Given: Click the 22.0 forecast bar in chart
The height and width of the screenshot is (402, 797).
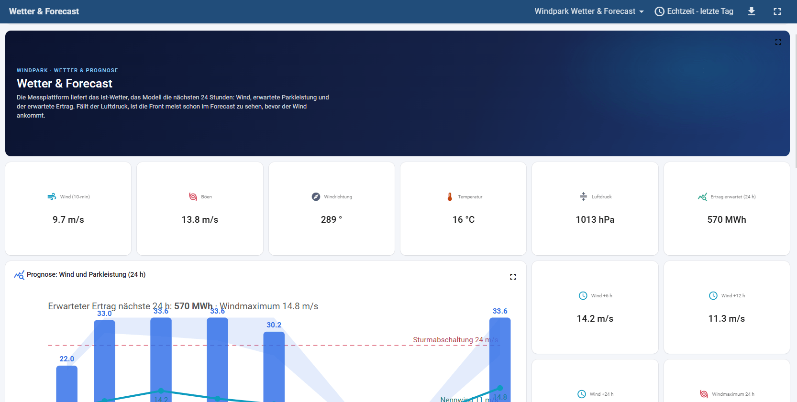Looking at the screenshot, I should (x=67, y=384).
